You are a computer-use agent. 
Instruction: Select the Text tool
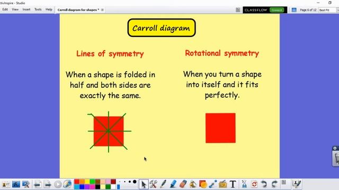click(x=233, y=184)
